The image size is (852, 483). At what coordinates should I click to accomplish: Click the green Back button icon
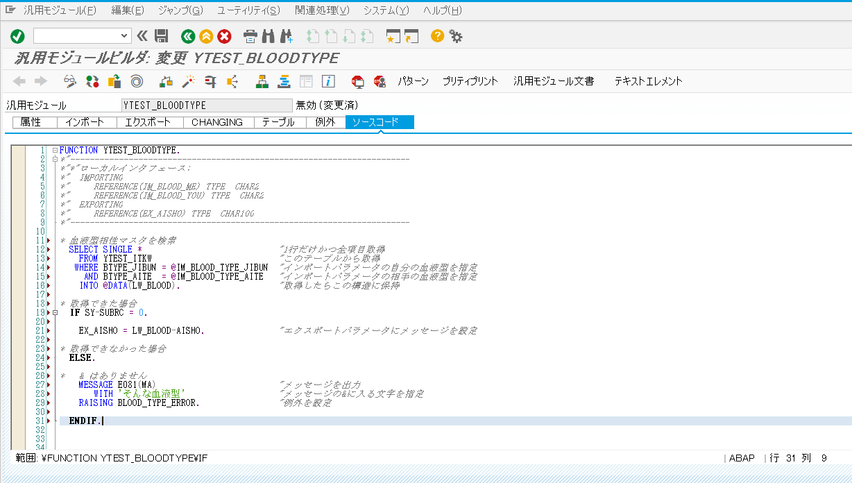coord(187,36)
